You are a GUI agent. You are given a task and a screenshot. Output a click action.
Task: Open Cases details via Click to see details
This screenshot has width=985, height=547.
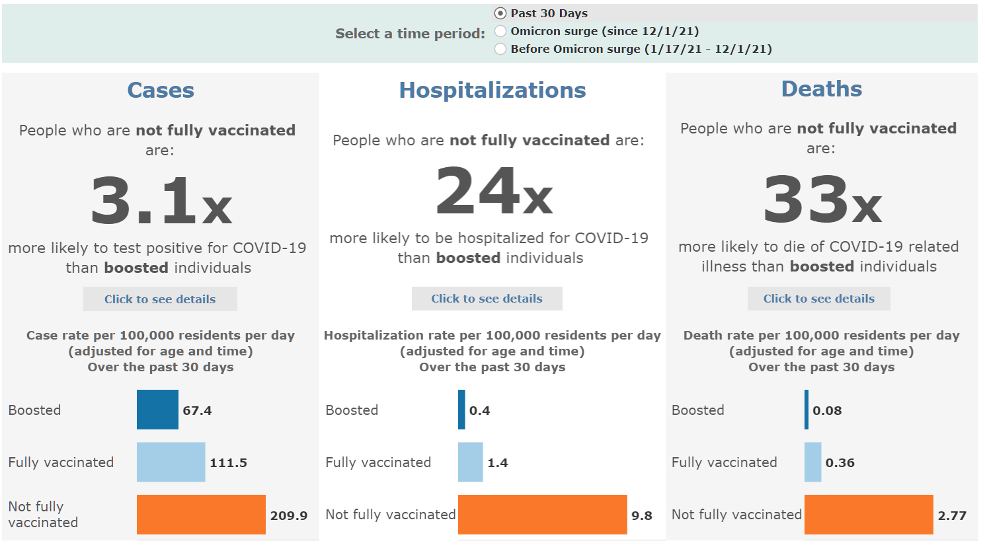pos(160,299)
